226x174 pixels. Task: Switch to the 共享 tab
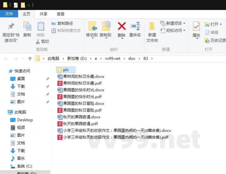click(x=43, y=14)
